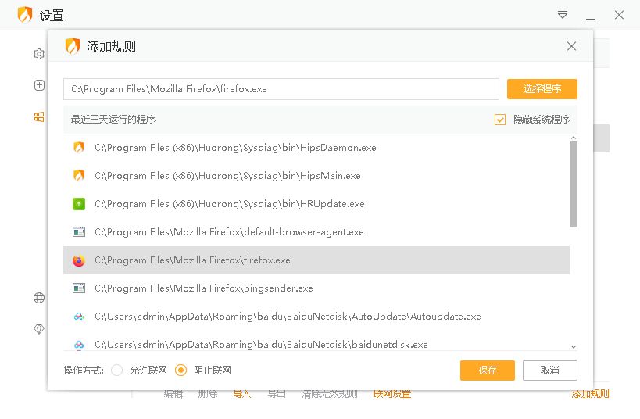Click the program path input field
Image resolution: width=640 pixels, height=419 pixels.
(281, 89)
